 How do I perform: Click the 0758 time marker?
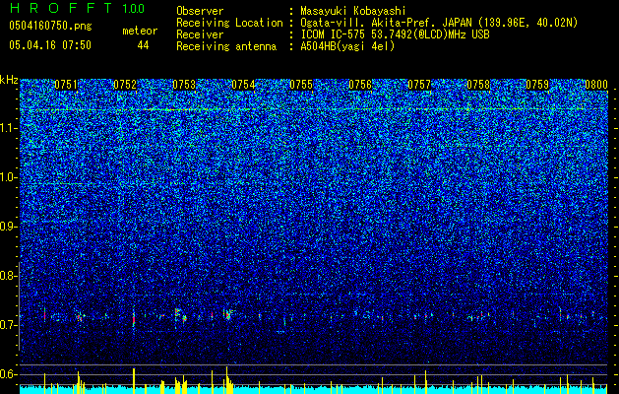point(478,85)
